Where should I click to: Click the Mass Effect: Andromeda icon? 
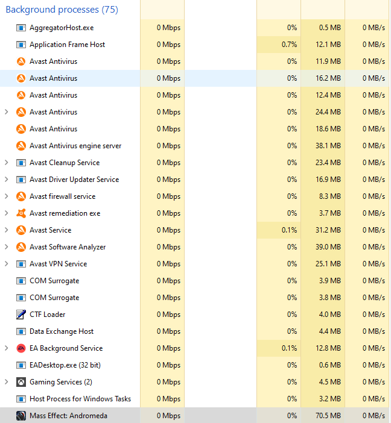point(21,416)
